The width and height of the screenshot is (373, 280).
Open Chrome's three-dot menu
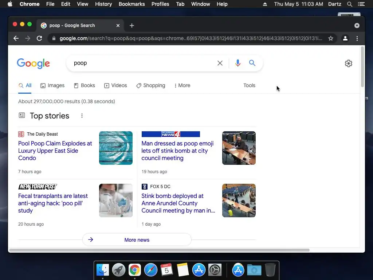tap(357, 38)
